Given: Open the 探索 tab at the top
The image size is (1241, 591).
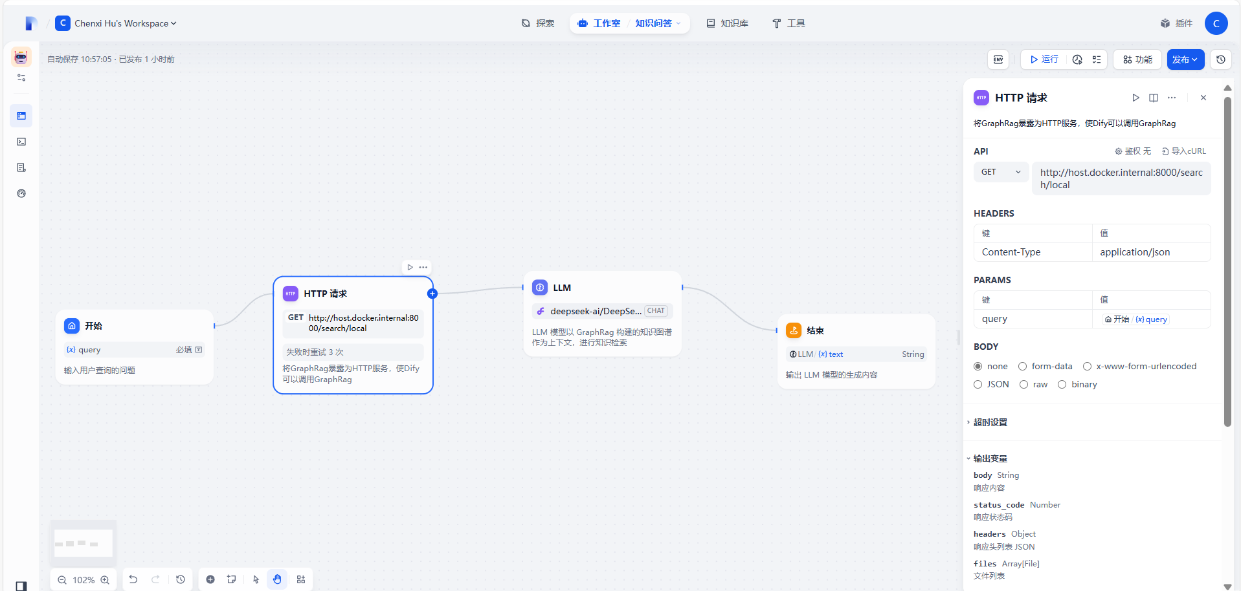Looking at the screenshot, I should [x=538, y=23].
